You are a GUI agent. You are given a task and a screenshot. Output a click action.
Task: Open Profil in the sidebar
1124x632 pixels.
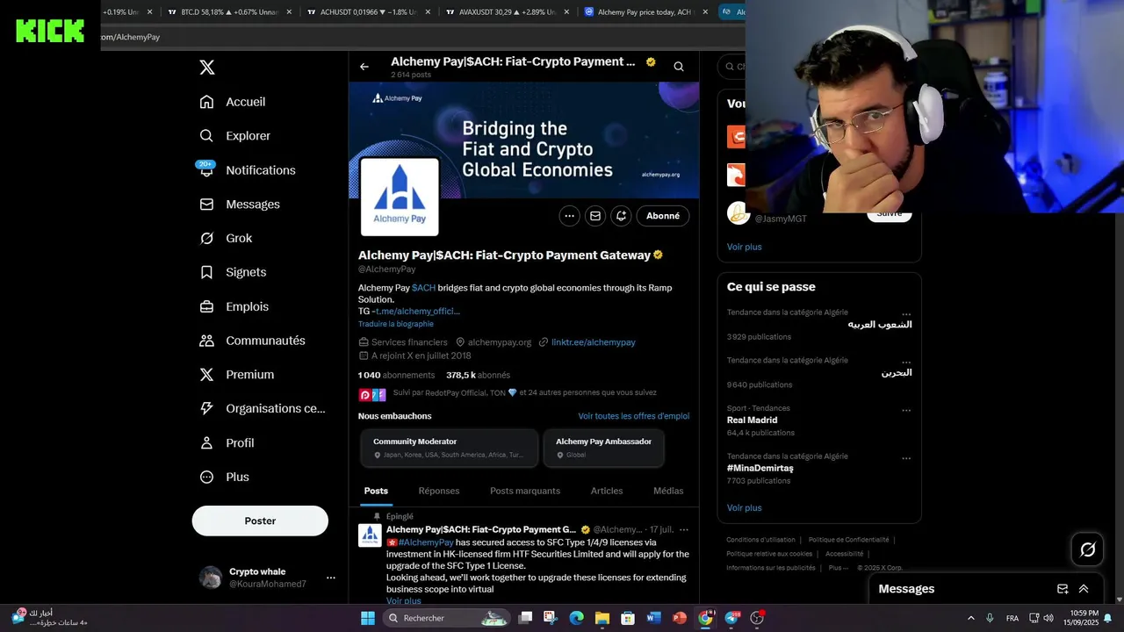click(x=227, y=443)
